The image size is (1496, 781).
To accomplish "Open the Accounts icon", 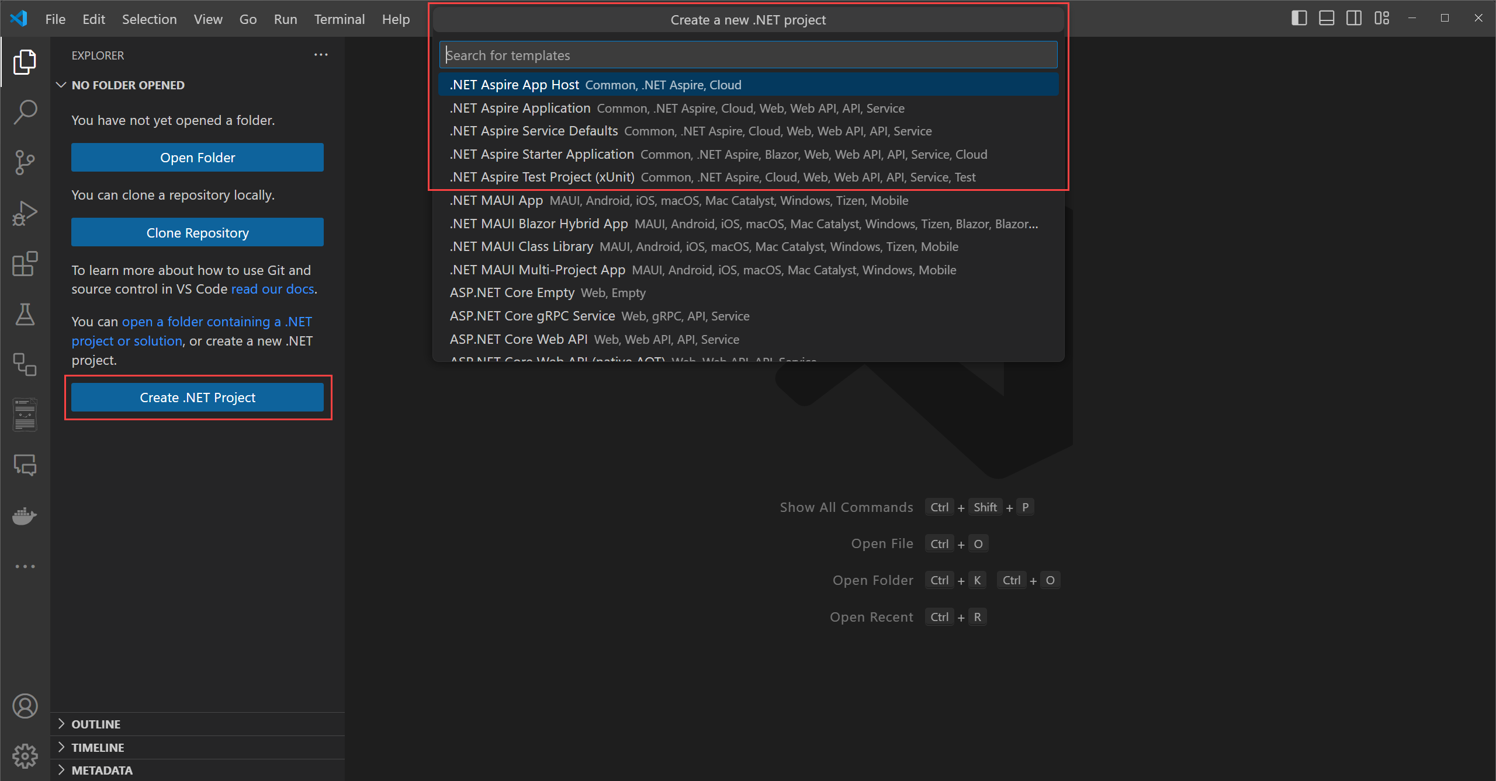I will (25, 706).
